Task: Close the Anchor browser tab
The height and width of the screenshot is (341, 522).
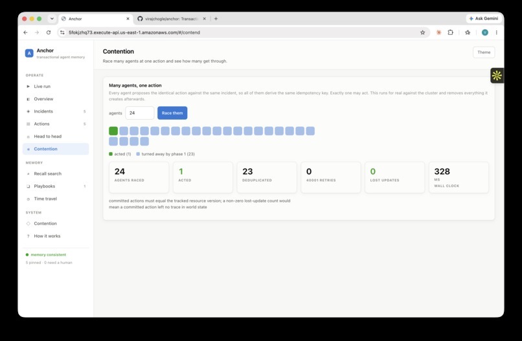Action: 128,19
